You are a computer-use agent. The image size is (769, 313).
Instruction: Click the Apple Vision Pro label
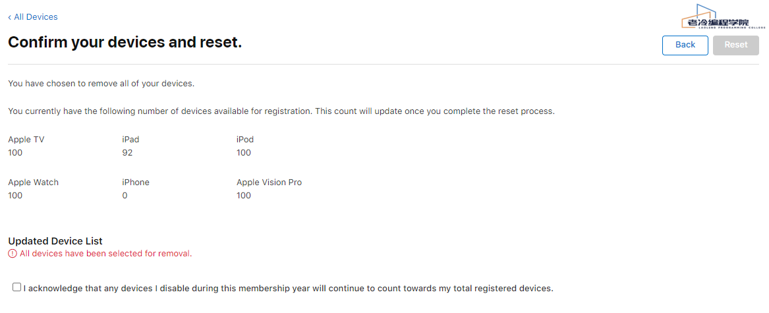point(269,183)
